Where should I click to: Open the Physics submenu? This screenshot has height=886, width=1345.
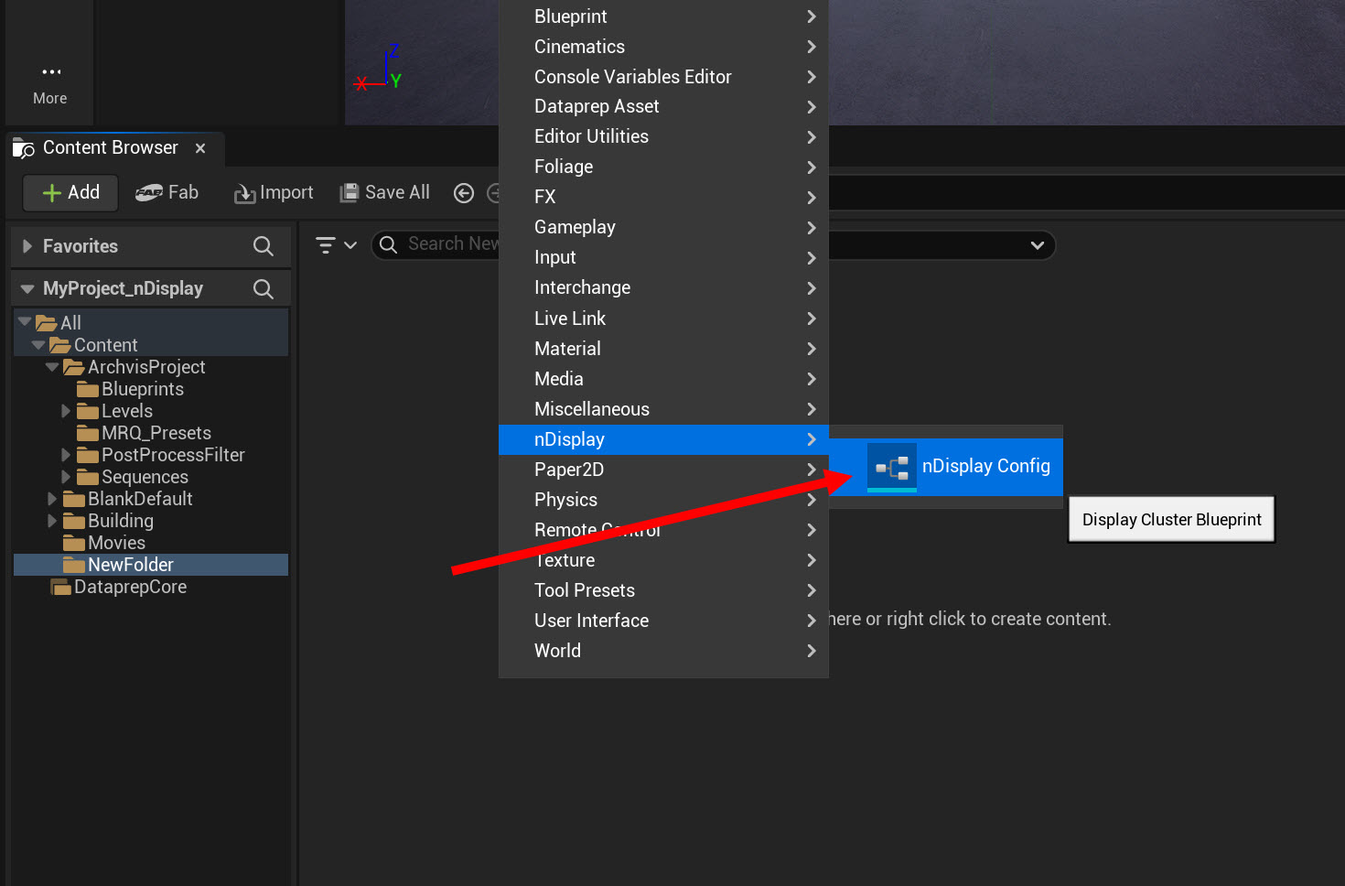(663, 500)
